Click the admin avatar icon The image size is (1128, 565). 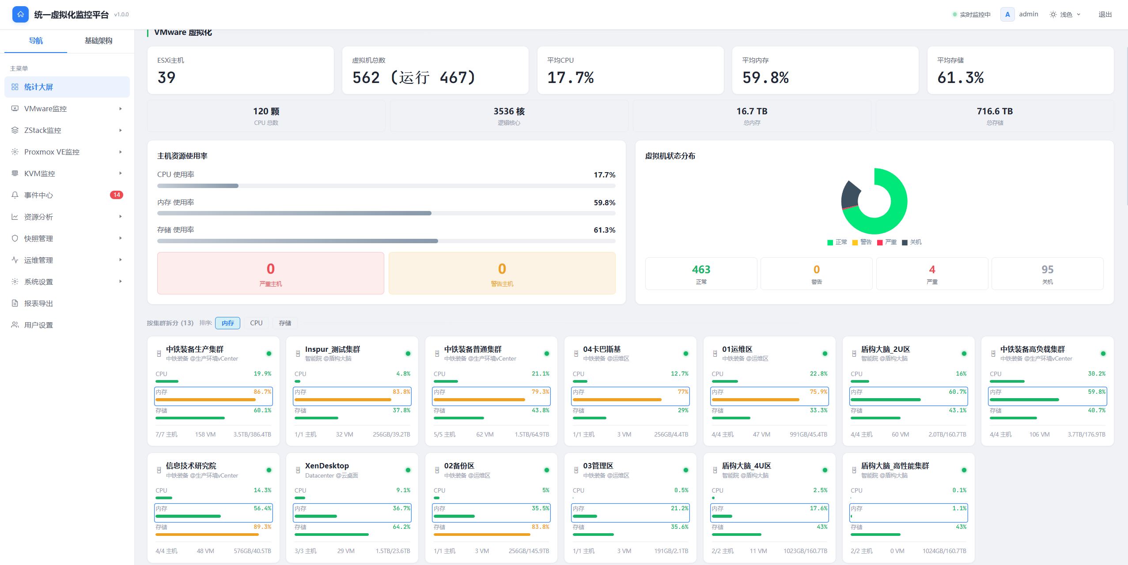[x=1007, y=14]
